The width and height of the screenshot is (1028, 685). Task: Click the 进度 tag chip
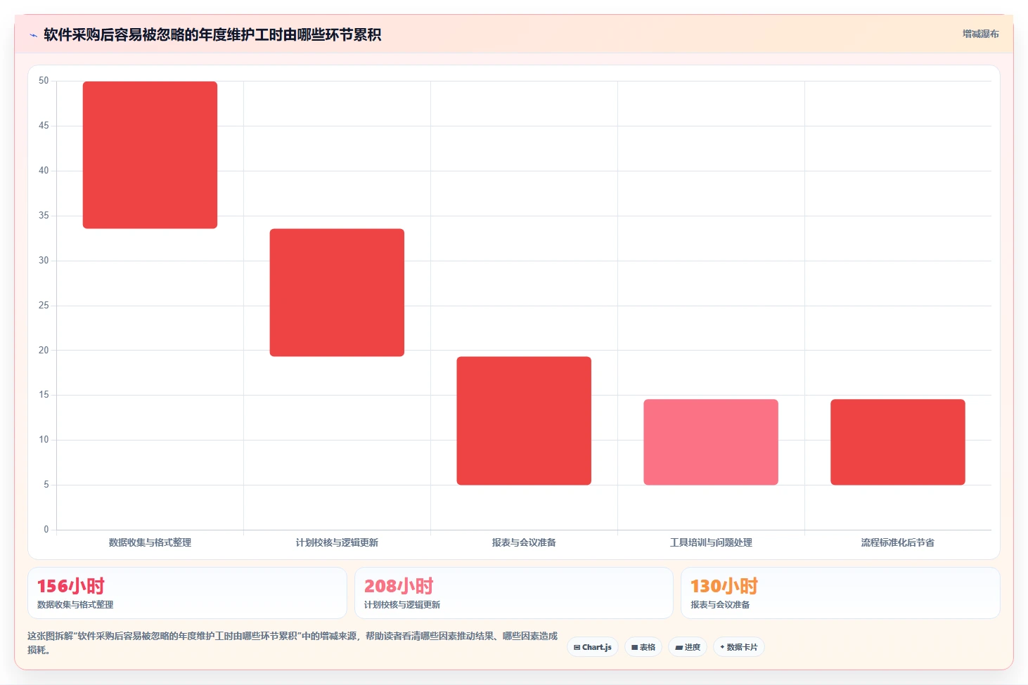pos(688,647)
